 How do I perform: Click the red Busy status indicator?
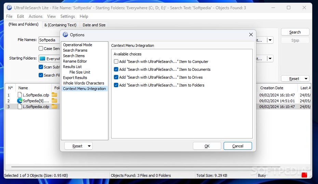pyautogui.click(x=304, y=175)
